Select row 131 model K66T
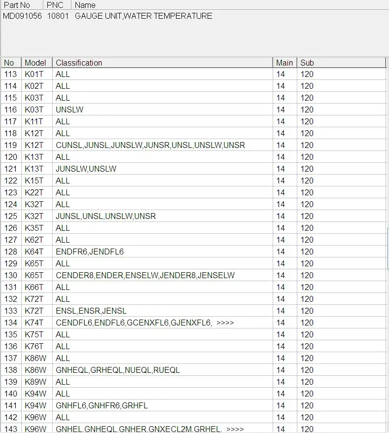The width and height of the screenshot is (389, 433). point(34,287)
